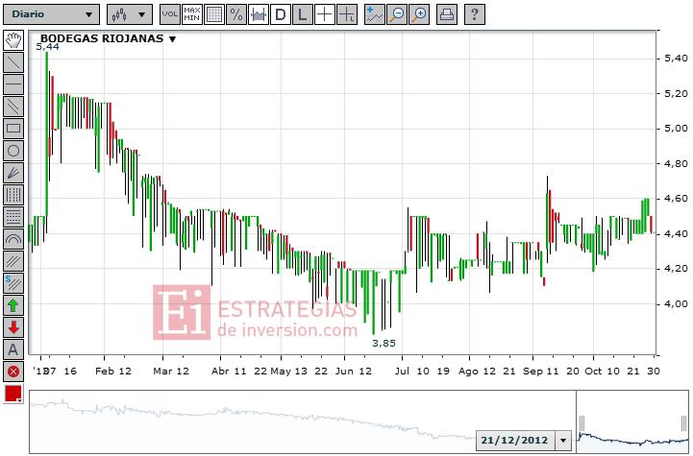Select the arc drawing tool
The height and width of the screenshot is (456, 693).
[13, 239]
